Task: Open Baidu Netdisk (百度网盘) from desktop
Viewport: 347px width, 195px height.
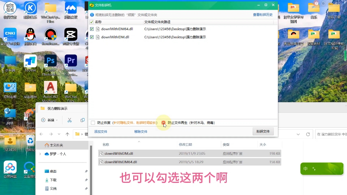Action: click(x=10, y=168)
